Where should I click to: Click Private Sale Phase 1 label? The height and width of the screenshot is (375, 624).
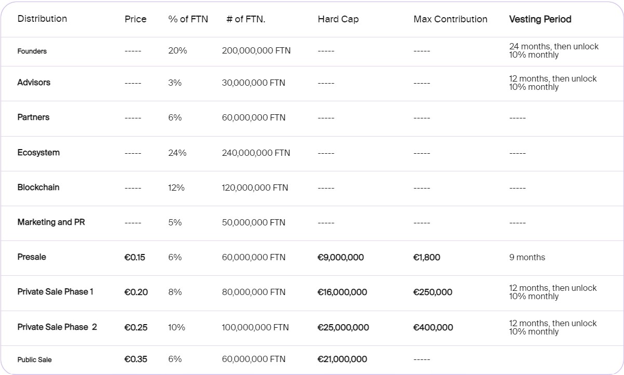click(56, 292)
